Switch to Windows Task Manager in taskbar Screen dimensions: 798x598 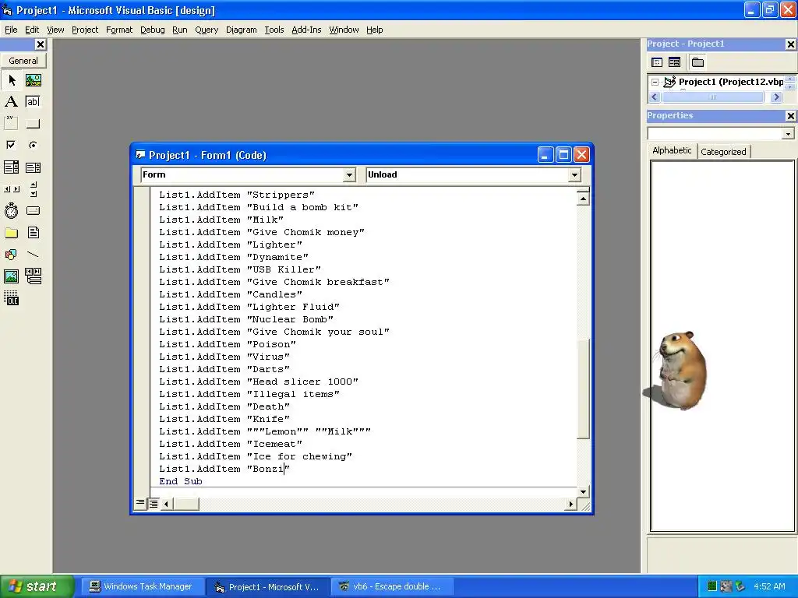143,587
